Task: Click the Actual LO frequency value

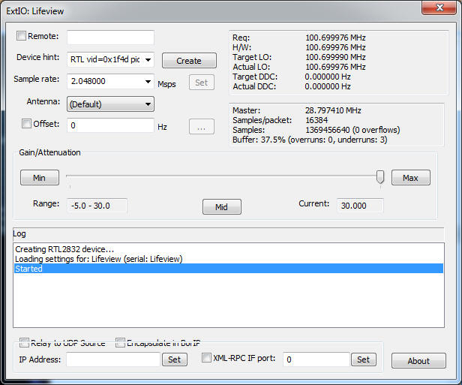Action: point(335,67)
